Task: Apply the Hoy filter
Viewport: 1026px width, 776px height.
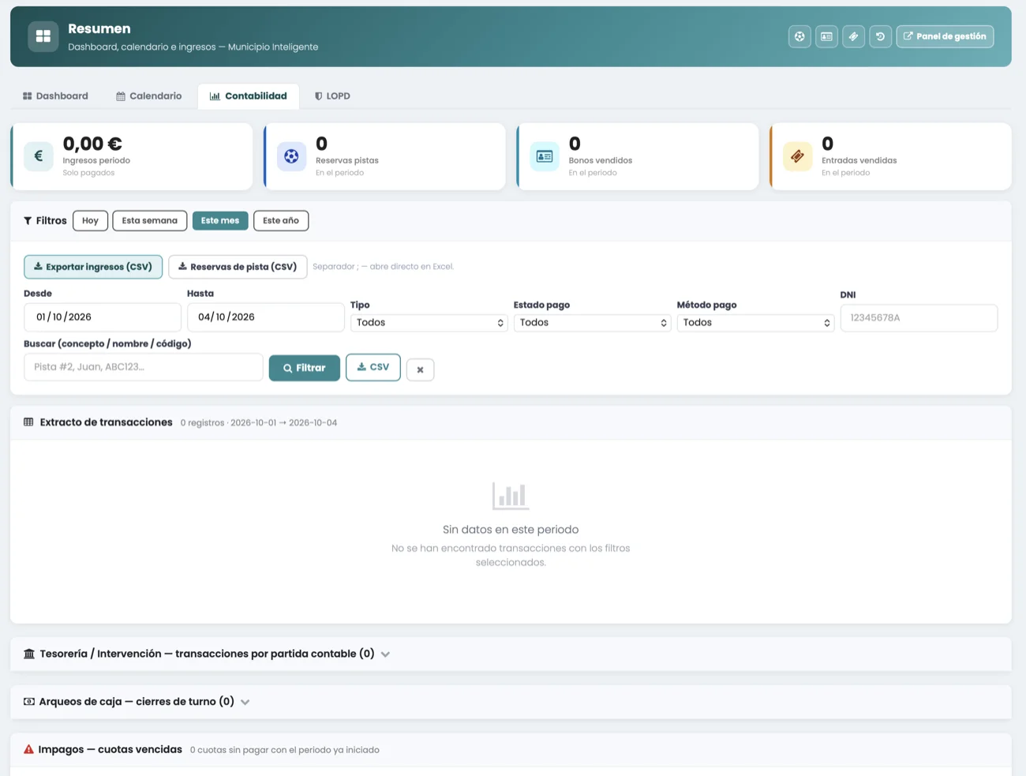Action: point(90,221)
